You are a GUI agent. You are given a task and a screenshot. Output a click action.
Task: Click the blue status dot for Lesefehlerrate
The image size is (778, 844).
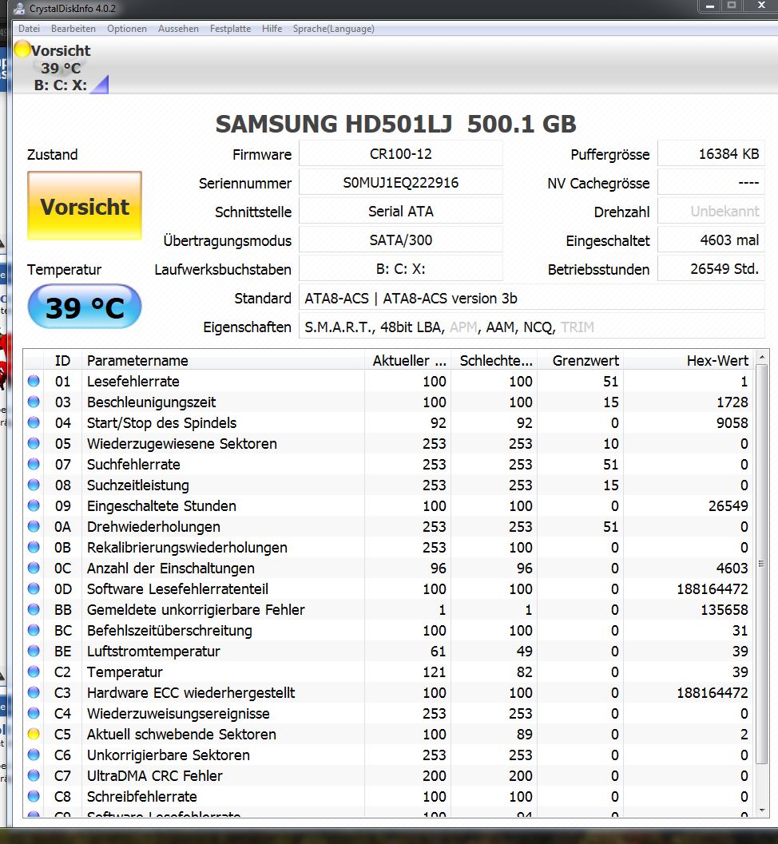[34, 381]
